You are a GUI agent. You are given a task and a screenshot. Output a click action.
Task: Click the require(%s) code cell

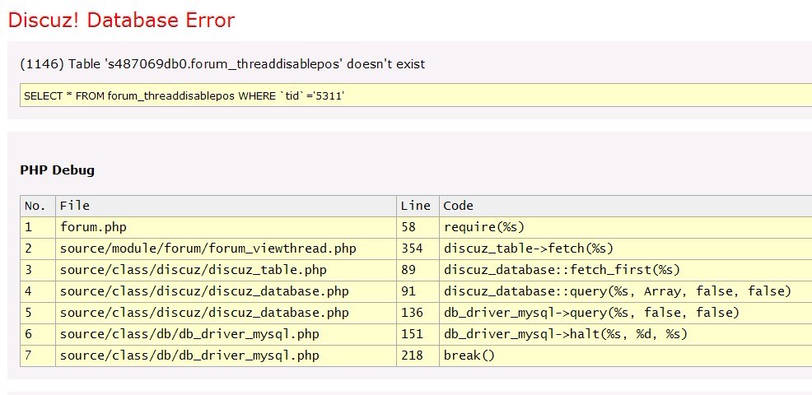pos(484,227)
